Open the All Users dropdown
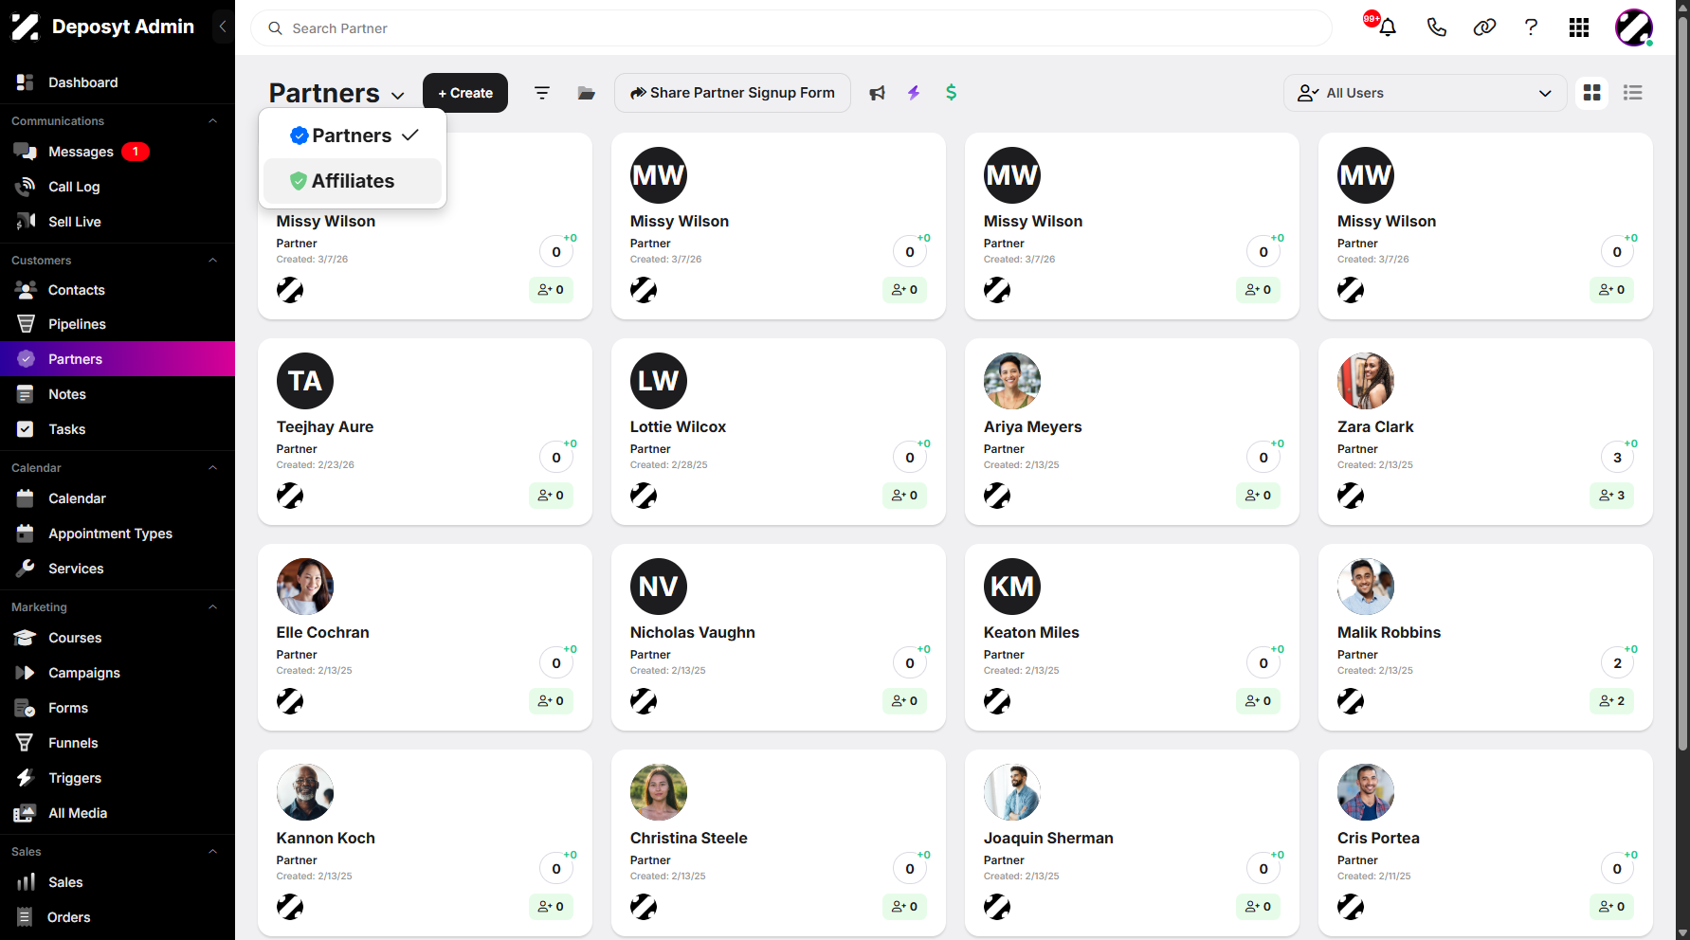Screen dimensions: 1690x940 click(1425, 93)
